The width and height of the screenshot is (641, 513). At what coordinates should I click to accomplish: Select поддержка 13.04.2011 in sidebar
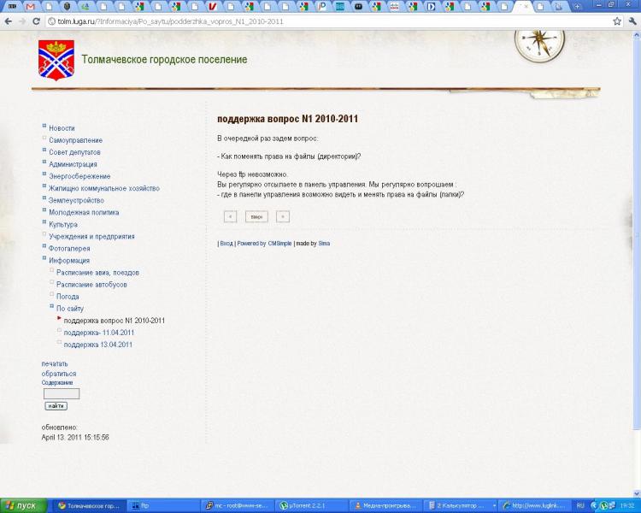[97, 345]
